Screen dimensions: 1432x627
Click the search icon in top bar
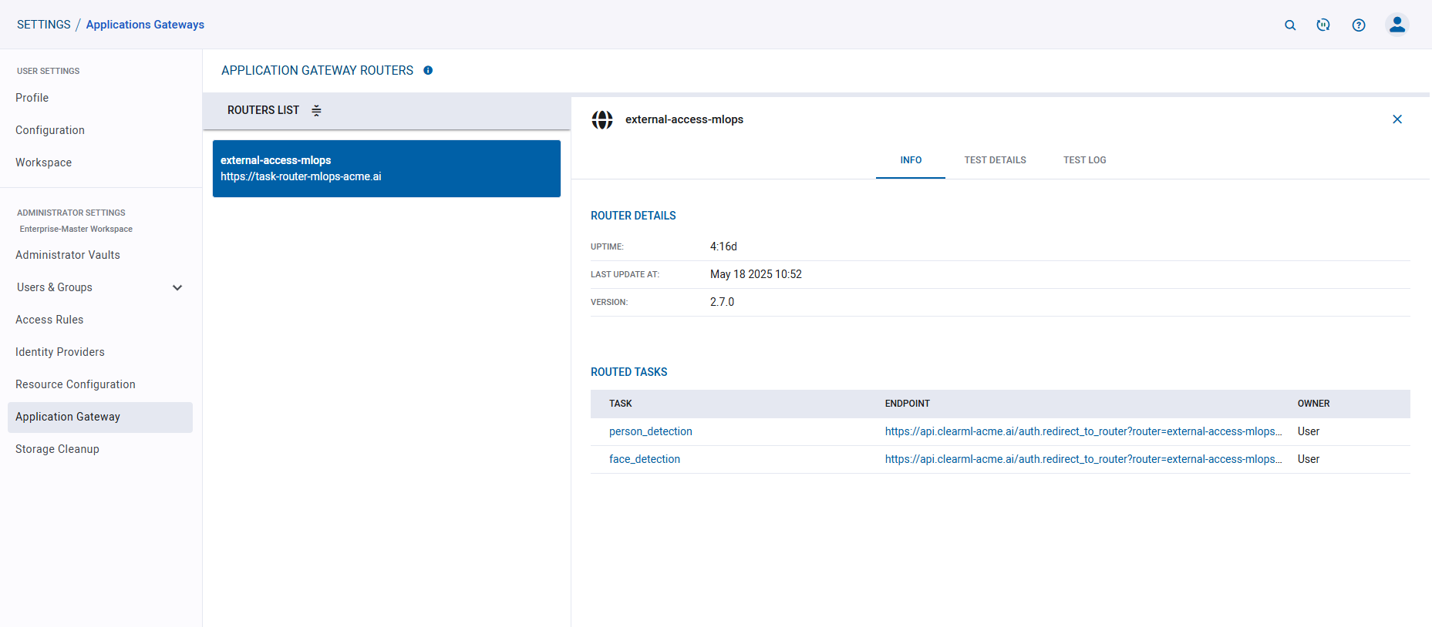point(1289,25)
